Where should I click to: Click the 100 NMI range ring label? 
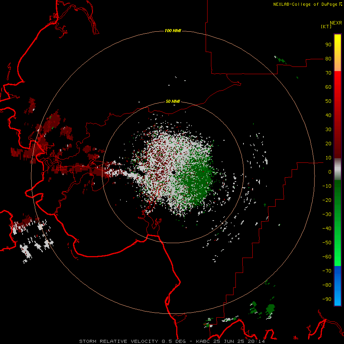tap(173, 31)
